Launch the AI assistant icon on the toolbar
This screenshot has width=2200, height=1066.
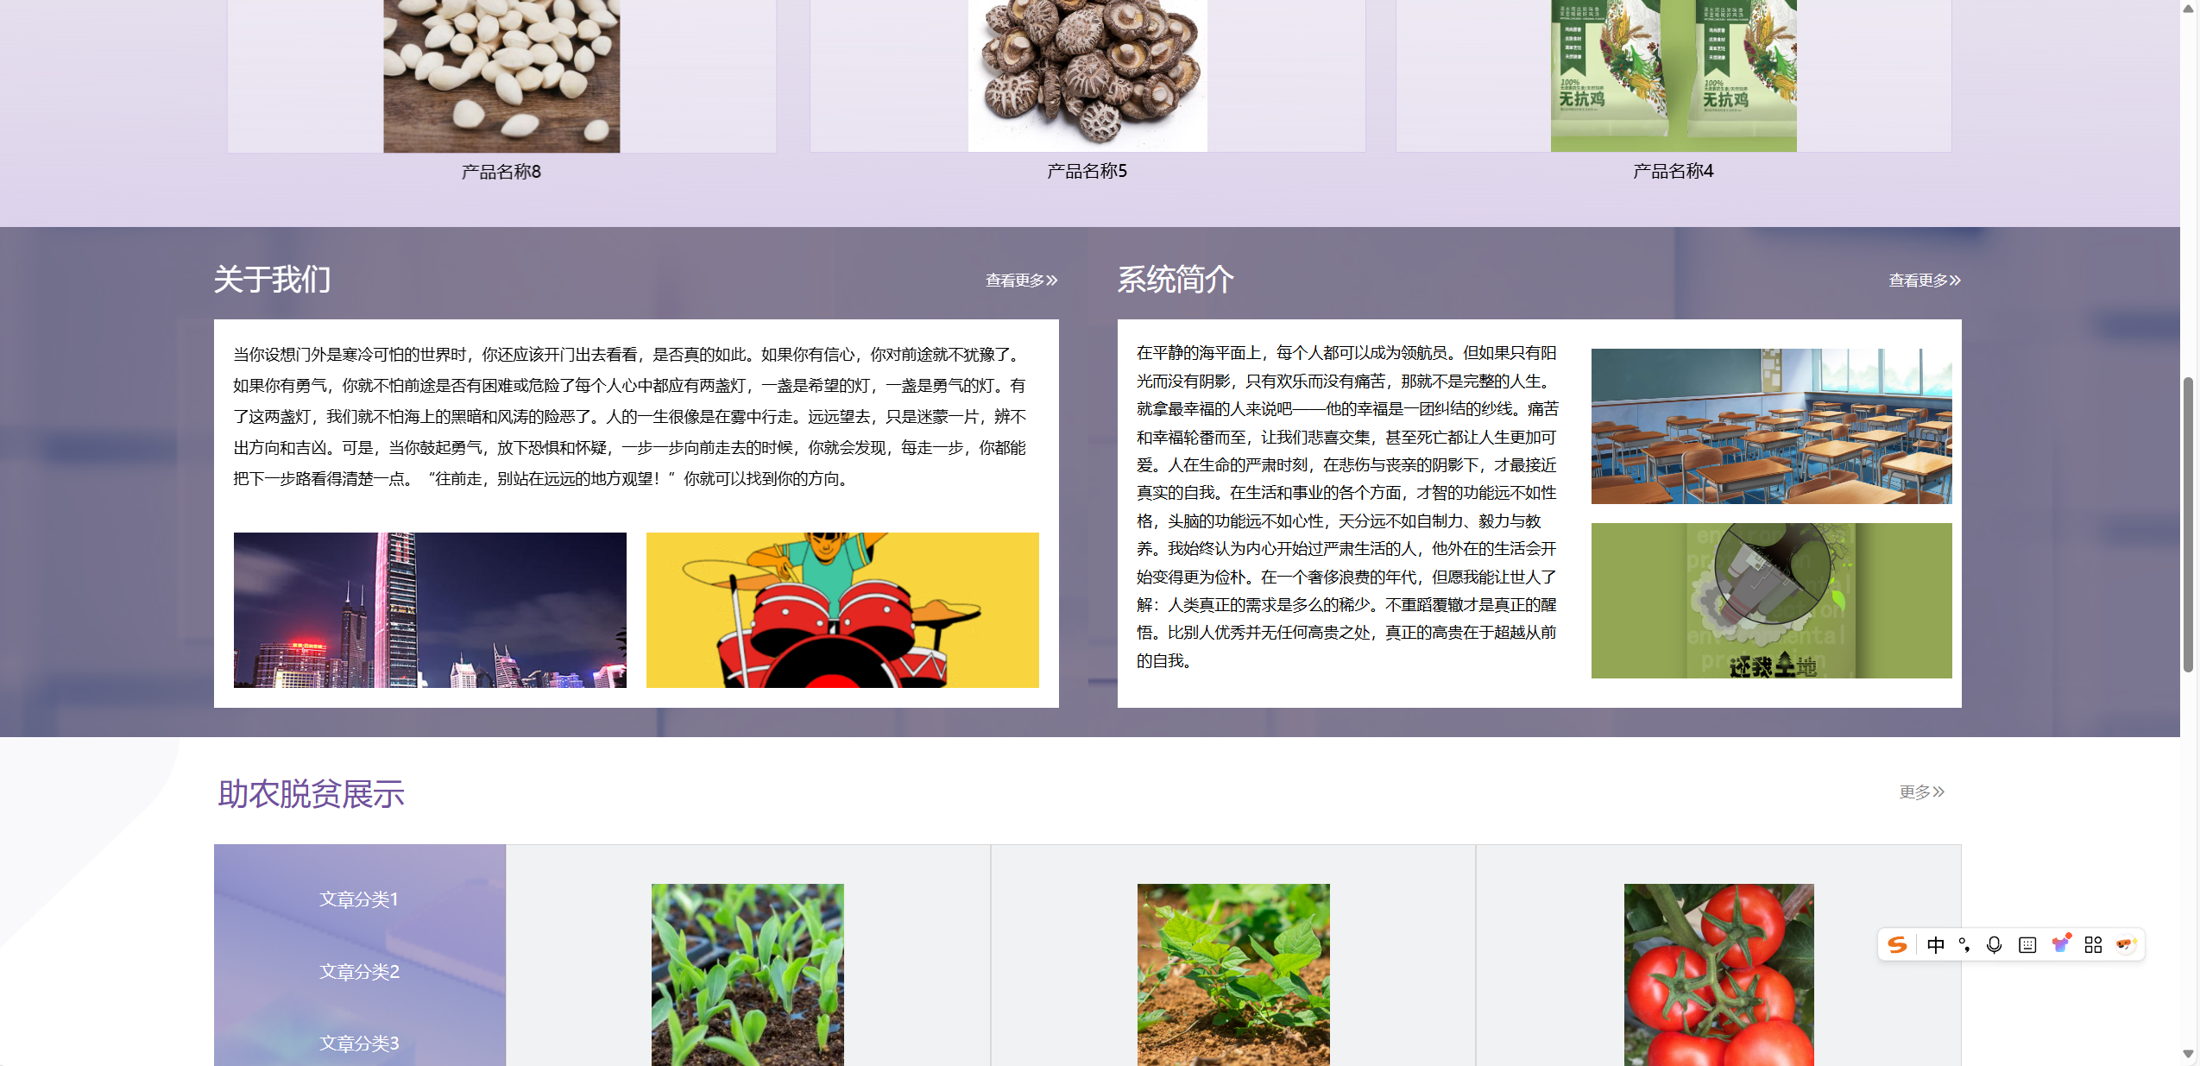pyautogui.click(x=2124, y=943)
